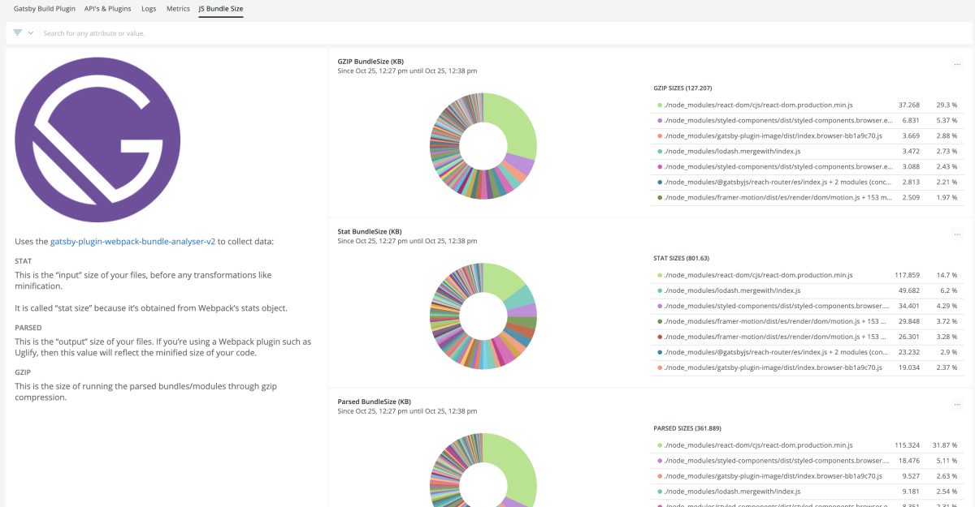Screen dimensions: 975x507
Task: Switch to the Gatsby Build Plugin tab
Action: pos(45,9)
